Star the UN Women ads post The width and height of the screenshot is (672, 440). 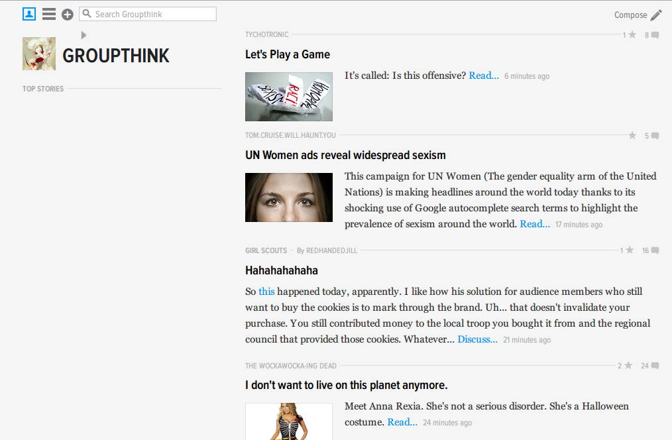[x=632, y=135]
